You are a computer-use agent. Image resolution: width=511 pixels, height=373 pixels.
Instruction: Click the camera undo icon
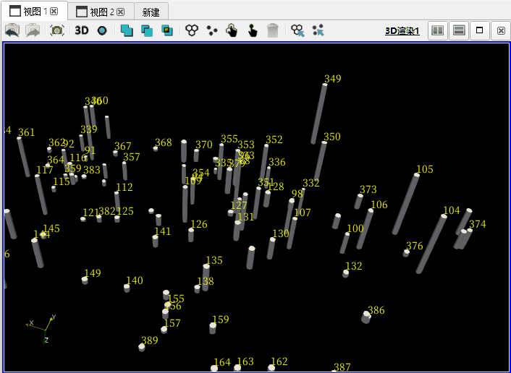tap(12, 30)
